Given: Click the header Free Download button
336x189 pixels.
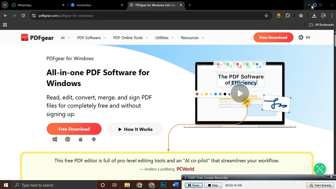Looking at the screenshot, I should [x=273, y=38].
